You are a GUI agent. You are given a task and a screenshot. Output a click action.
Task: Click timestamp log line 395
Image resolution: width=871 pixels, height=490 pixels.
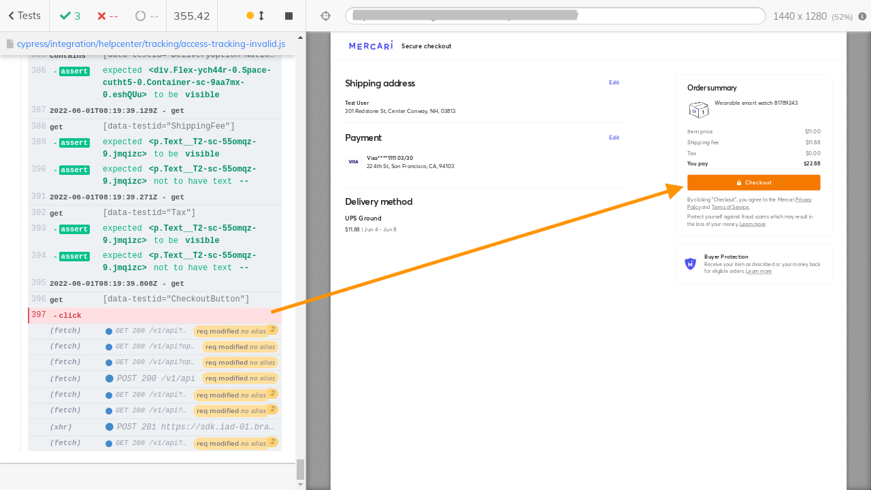click(x=154, y=283)
